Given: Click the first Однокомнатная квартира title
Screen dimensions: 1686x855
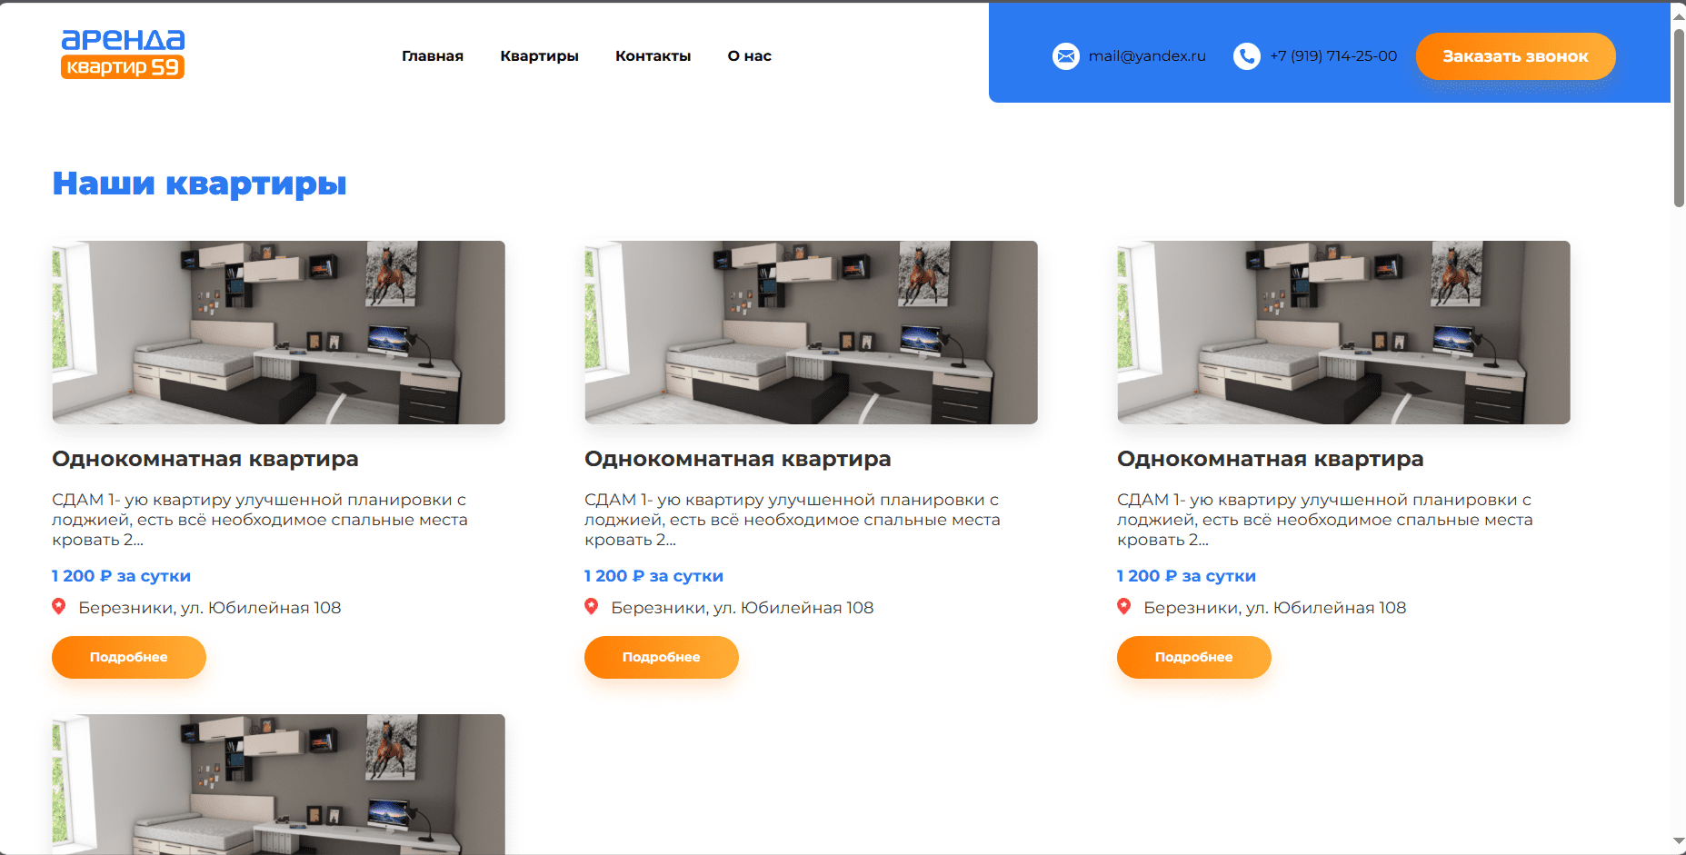Looking at the screenshot, I should click(205, 459).
